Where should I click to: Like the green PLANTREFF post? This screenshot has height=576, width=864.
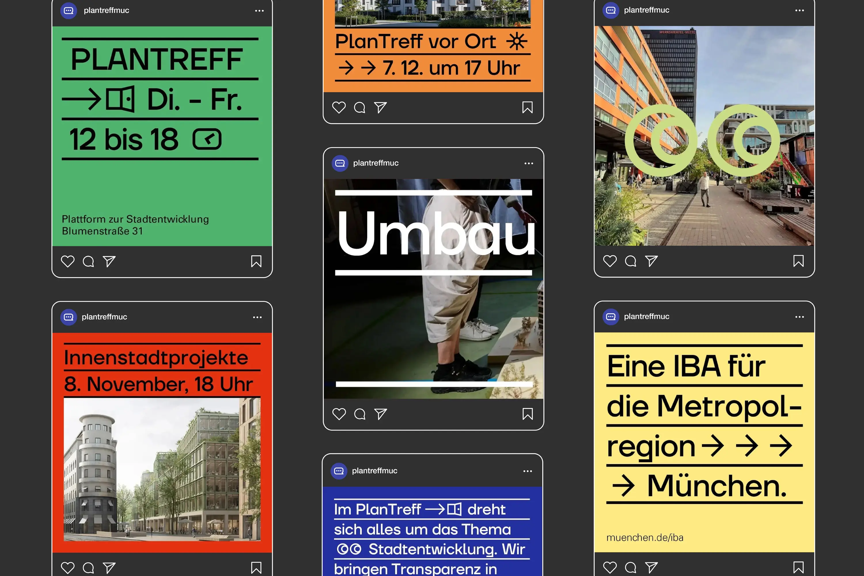(x=68, y=261)
